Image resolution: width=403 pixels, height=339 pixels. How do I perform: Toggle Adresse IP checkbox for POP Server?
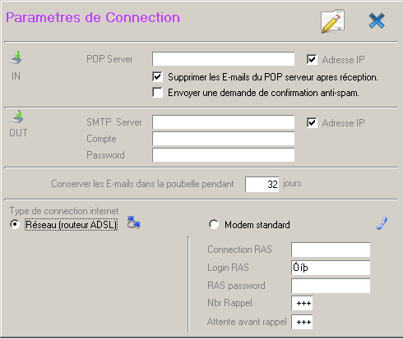[x=312, y=59]
